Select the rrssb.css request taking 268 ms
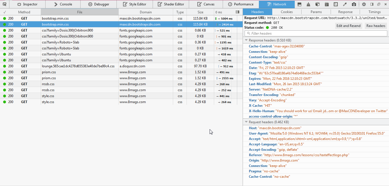Screen dimensions: 389x186 (x=121, y=84)
